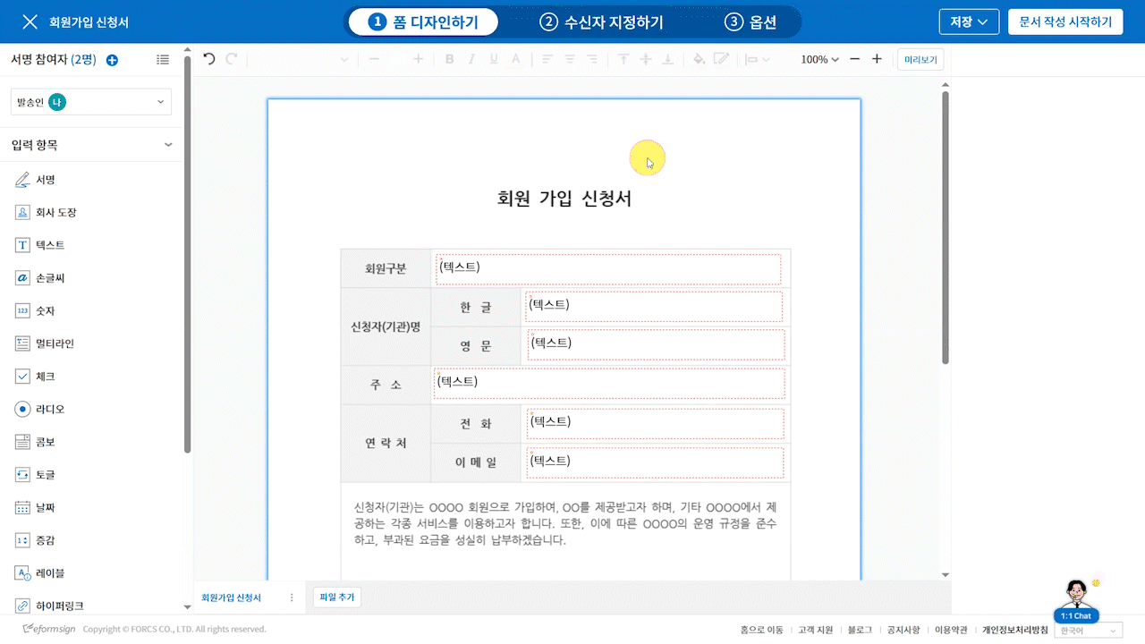Click the 이 메 일 text field
This screenshot has height=644, width=1145.
click(x=655, y=462)
